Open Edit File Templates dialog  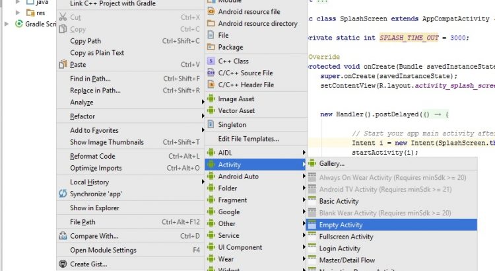pyautogui.click(x=248, y=139)
